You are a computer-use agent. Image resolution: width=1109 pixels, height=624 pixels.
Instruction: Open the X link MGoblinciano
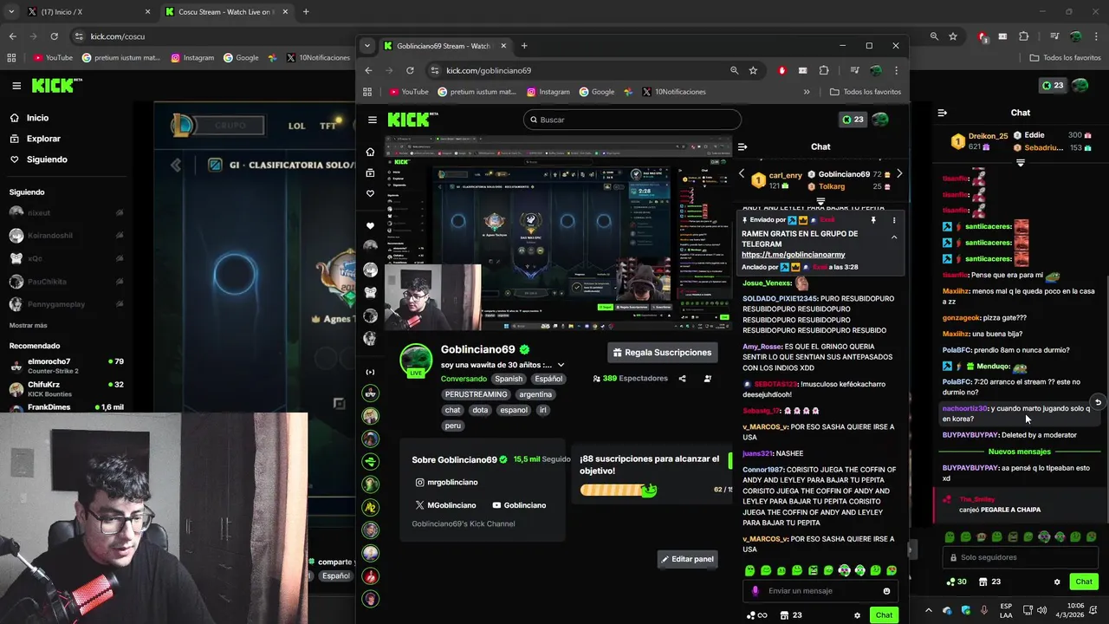pos(445,505)
